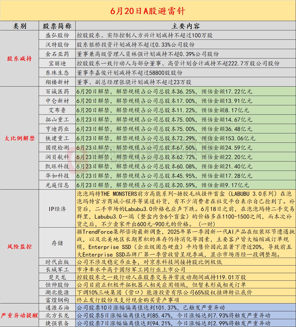Image resolution: width=296 pixels, height=327 pixels.
Task: Click the 大比例解禁 category cell
Action: 19,138
